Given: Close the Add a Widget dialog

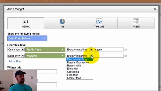Looking at the screenshot, I should (x=155, y=9).
